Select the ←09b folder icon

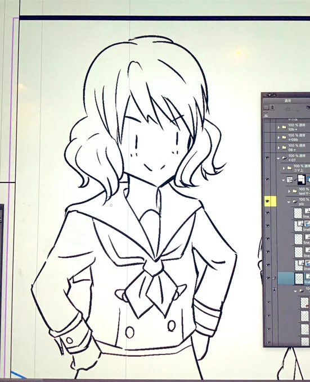[x=284, y=138]
